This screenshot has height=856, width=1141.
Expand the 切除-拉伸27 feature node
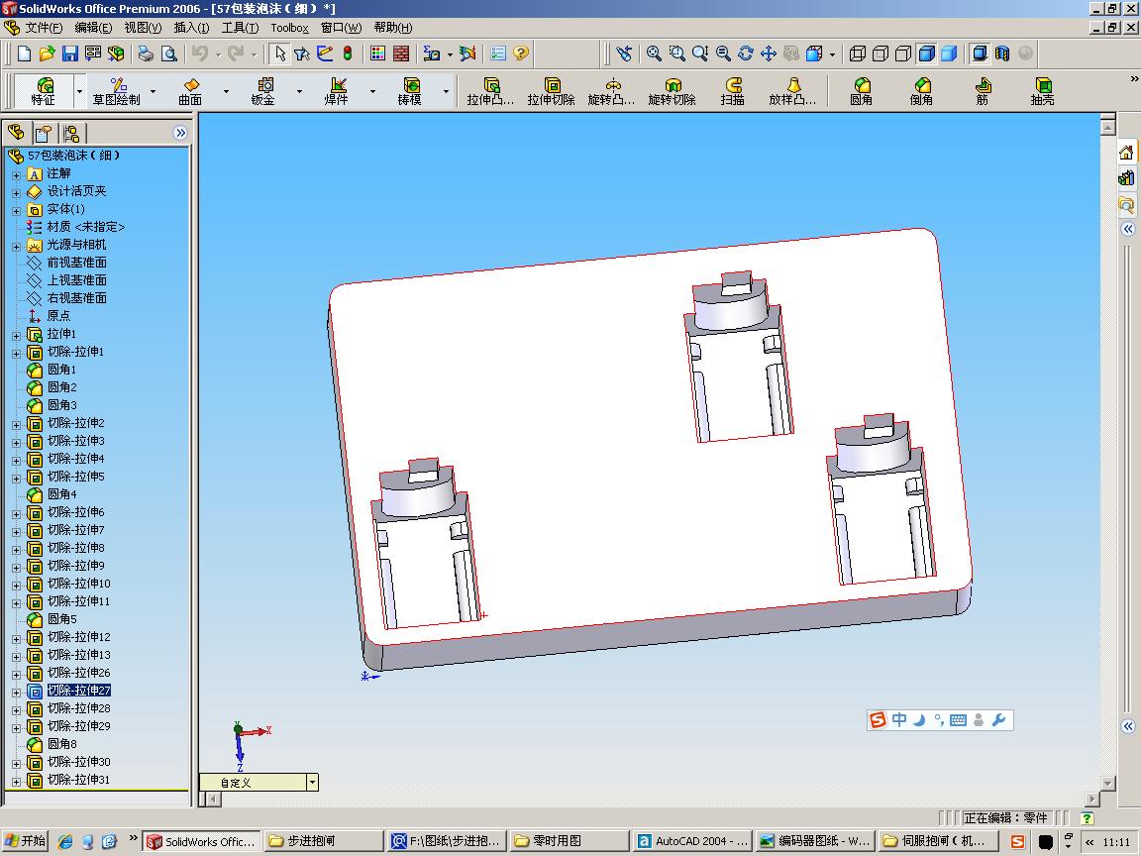click(x=16, y=693)
